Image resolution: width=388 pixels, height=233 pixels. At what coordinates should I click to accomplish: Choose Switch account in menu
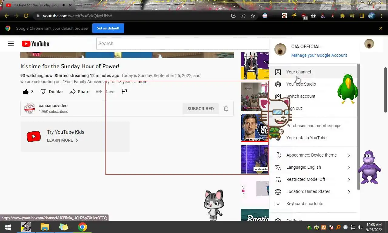pos(313,96)
